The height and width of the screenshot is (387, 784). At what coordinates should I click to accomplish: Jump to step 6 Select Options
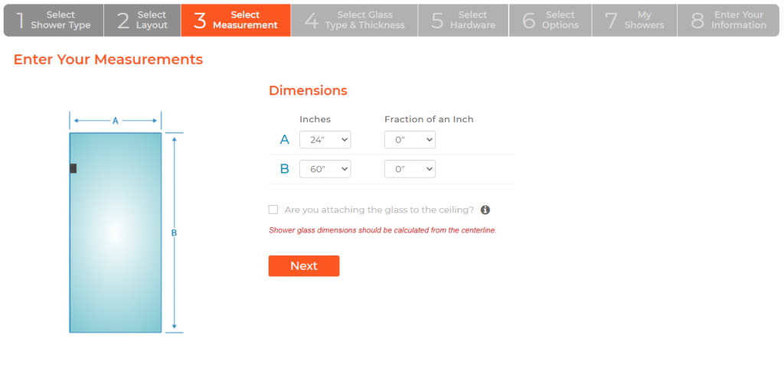550,20
